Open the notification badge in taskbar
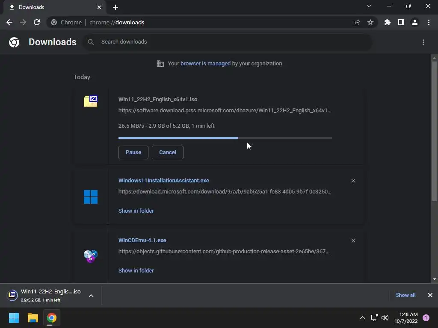 pyautogui.click(x=426, y=318)
